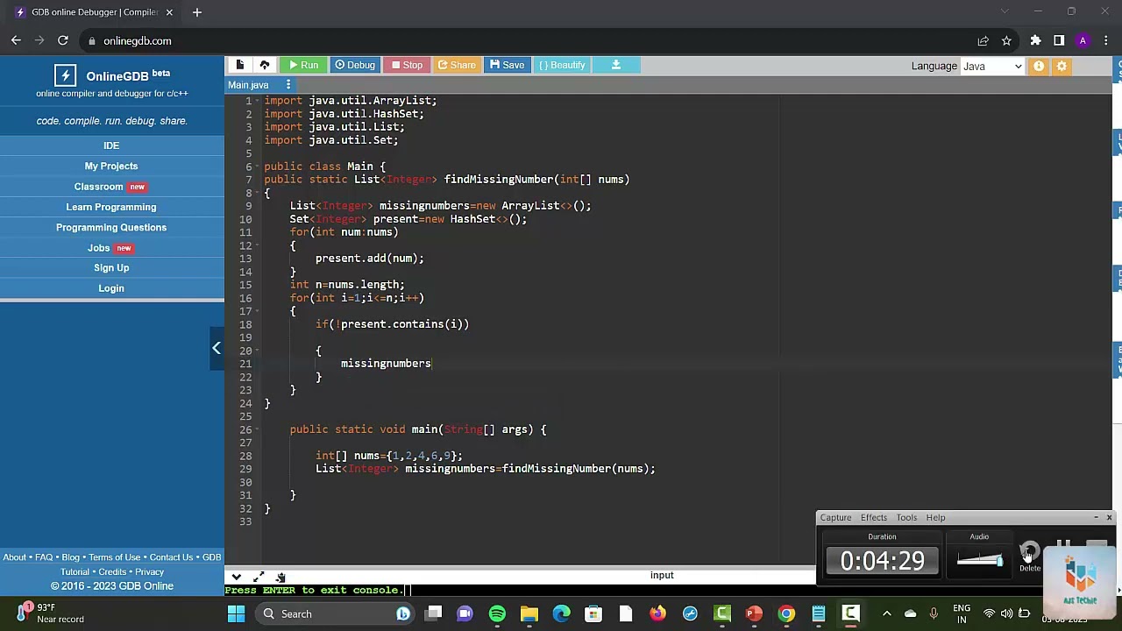Image resolution: width=1122 pixels, height=631 pixels.
Task: Click the OnlineGDB lightning logo
Action: (65, 75)
